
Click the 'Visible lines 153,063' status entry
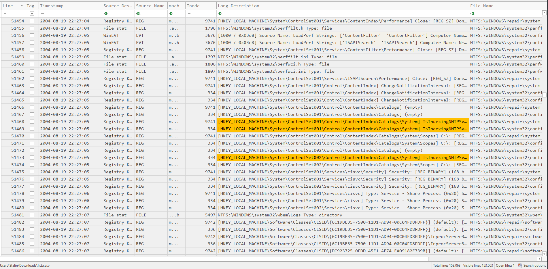[x=478, y=266]
